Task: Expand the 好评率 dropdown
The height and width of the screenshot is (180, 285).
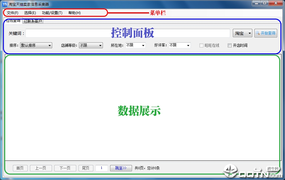Action: point(180,45)
